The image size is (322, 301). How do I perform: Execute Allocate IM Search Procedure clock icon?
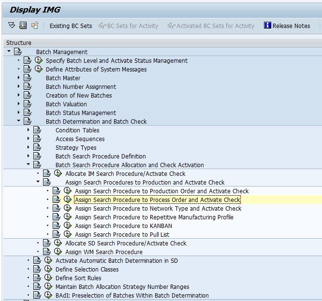click(x=58, y=173)
